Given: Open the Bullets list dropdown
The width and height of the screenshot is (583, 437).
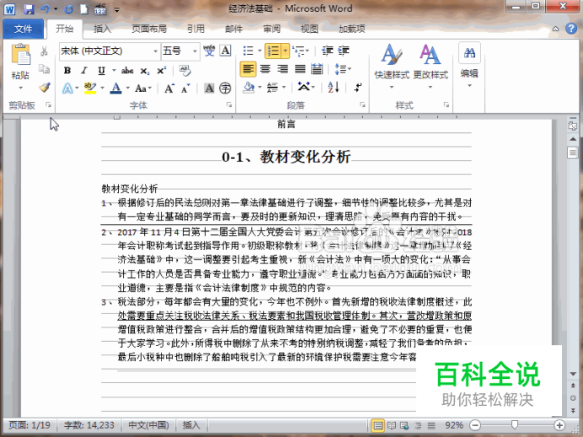Looking at the screenshot, I should [x=259, y=51].
